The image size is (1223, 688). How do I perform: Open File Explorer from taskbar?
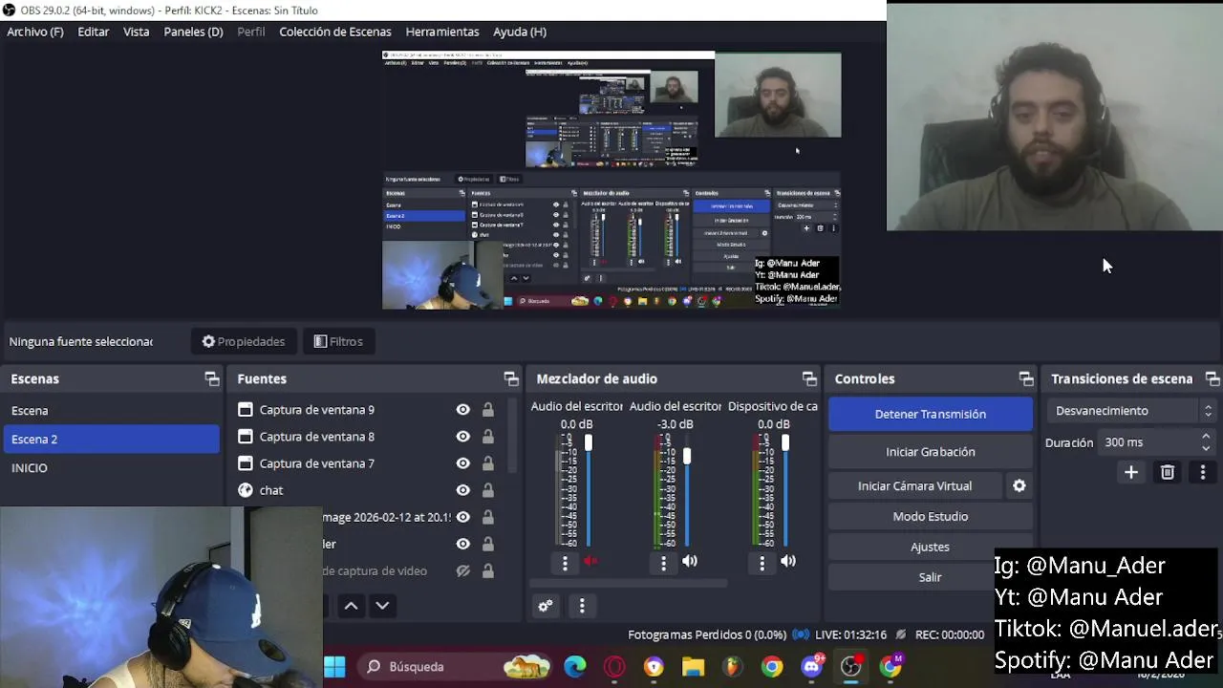tap(693, 667)
